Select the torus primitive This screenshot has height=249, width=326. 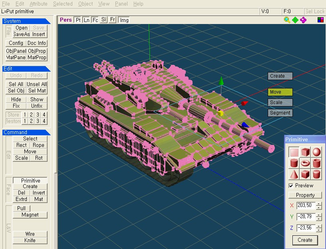tap(305, 163)
